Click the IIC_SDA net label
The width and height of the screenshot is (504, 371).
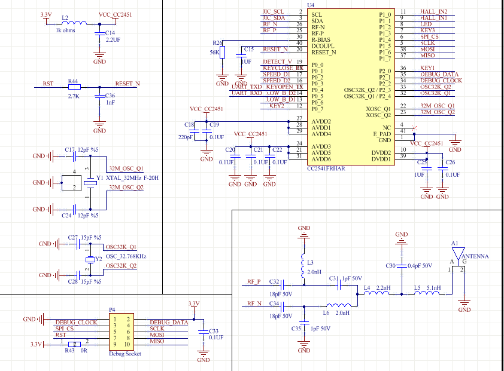pyautogui.click(x=274, y=18)
